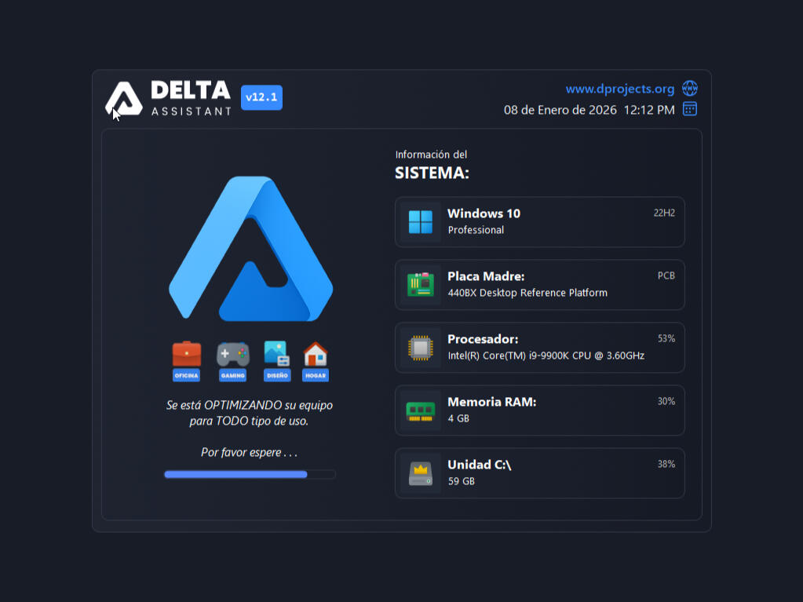
Task: Click the processor chip icon
Action: pos(421,348)
